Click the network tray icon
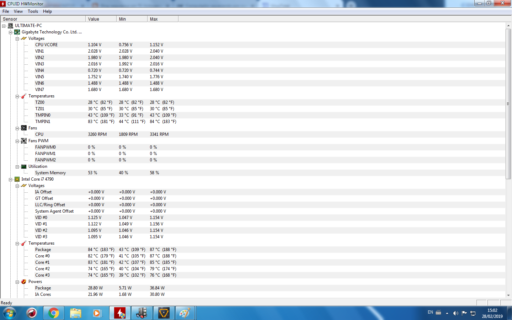 473,313
